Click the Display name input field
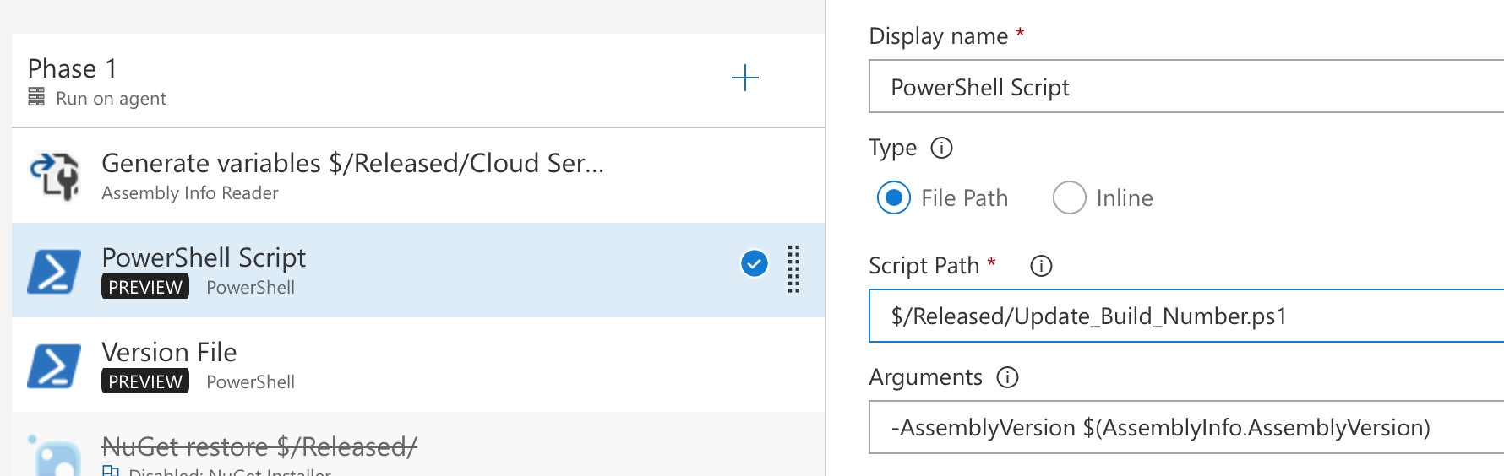Screen dimensions: 1504x476 pyautogui.click(x=1183, y=87)
